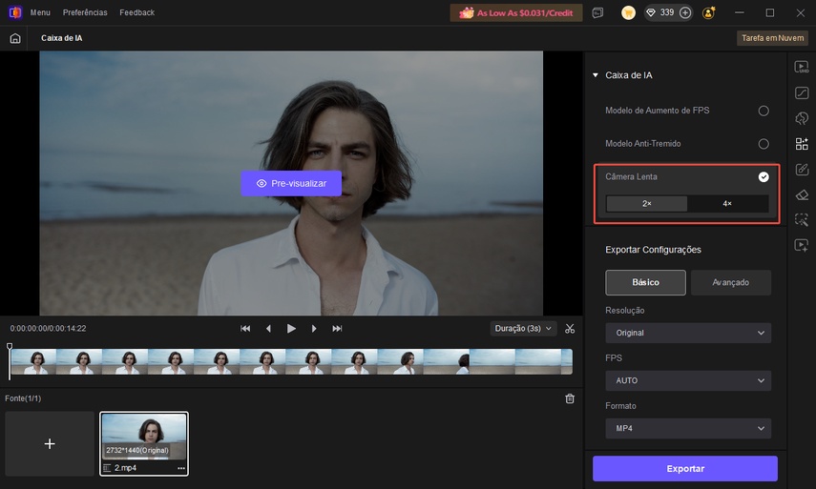Select the UHD video enhancer sidebar icon
The height and width of the screenshot is (489, 816).
pos(802,67)
